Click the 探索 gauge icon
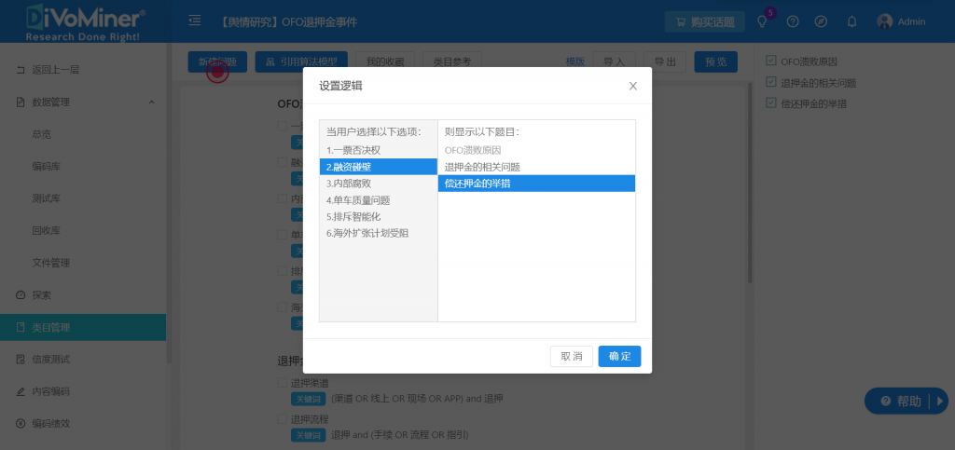The image size is (955, 450). [21, 295]
